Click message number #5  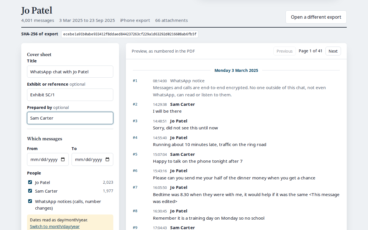(135, 154)
